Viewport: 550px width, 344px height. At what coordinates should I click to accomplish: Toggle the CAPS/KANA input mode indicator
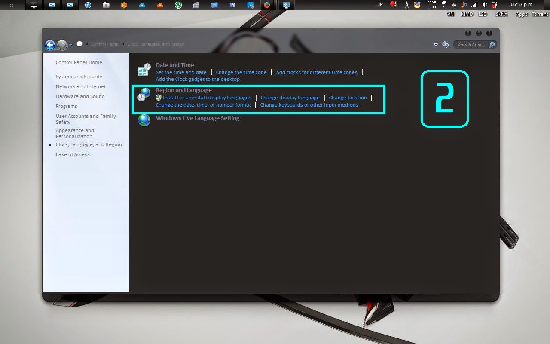click(x=431, y=4)
